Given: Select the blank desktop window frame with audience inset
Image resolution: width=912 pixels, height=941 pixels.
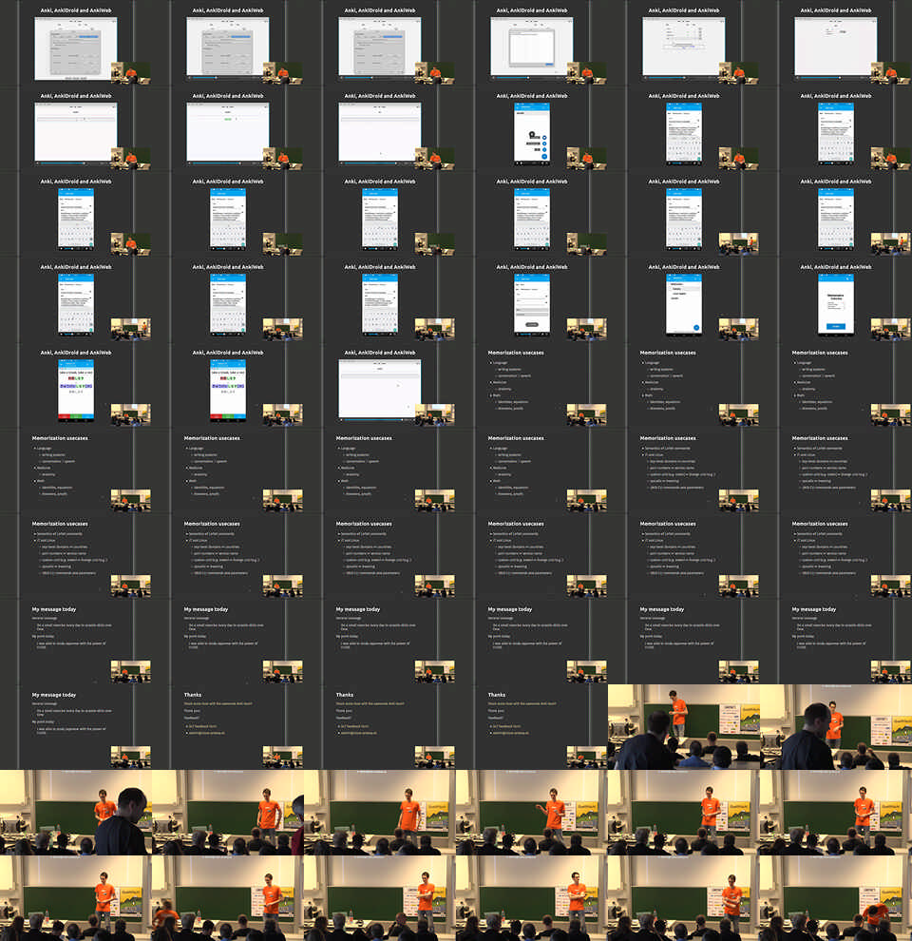Looking at the screenshot, I should point(380,385).
